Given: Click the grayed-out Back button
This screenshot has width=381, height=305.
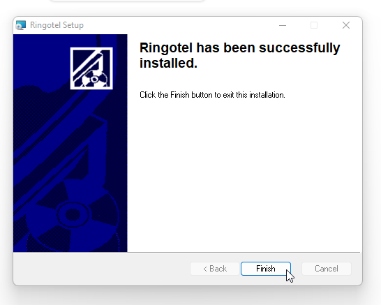Looking at the screenshot, I should click(215, 269).
